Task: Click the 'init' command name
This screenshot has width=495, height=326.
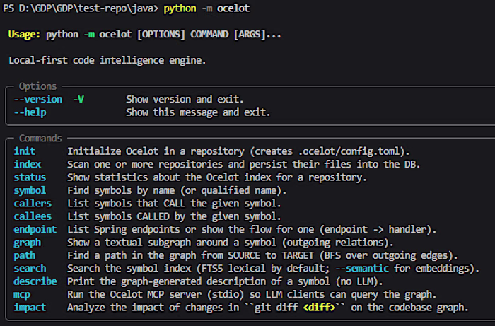Action: tap(24, 151)
